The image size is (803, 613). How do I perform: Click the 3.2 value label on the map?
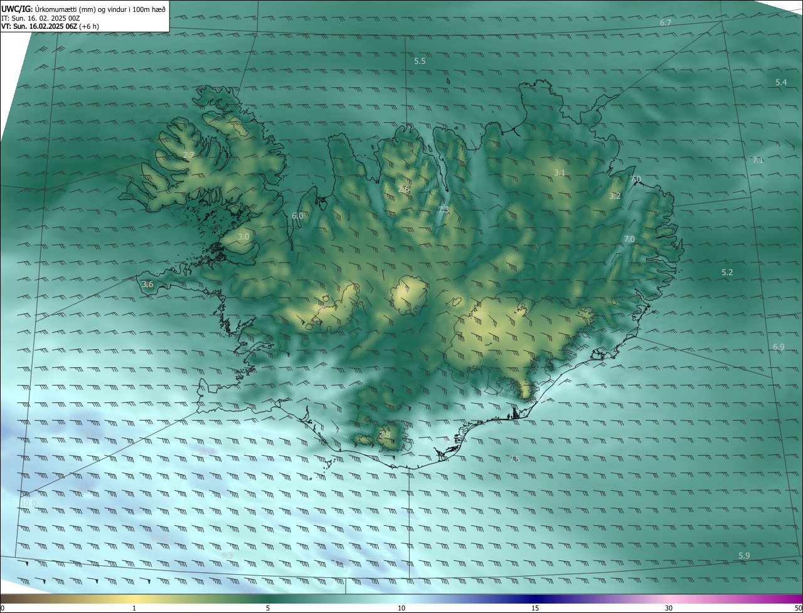pos(615,196)
